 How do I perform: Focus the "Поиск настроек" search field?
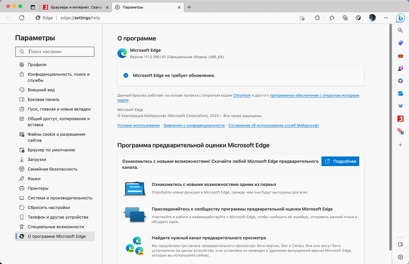(60, 52)
